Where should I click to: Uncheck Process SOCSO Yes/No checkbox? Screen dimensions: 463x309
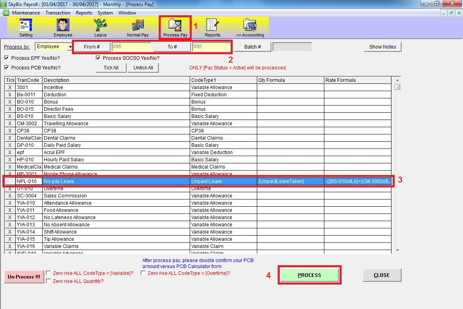[98, 58]
